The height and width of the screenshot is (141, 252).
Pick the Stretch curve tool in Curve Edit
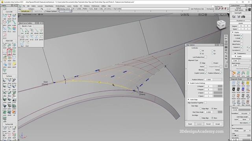click(x=9, y=16)
